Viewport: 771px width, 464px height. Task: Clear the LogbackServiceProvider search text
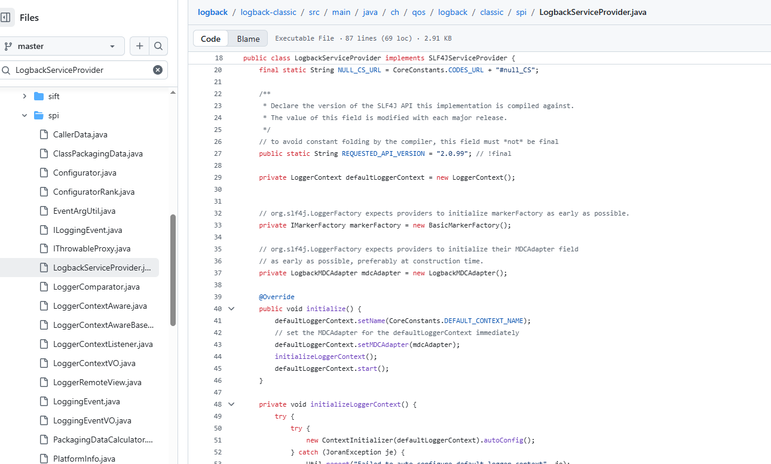(158, 70)
